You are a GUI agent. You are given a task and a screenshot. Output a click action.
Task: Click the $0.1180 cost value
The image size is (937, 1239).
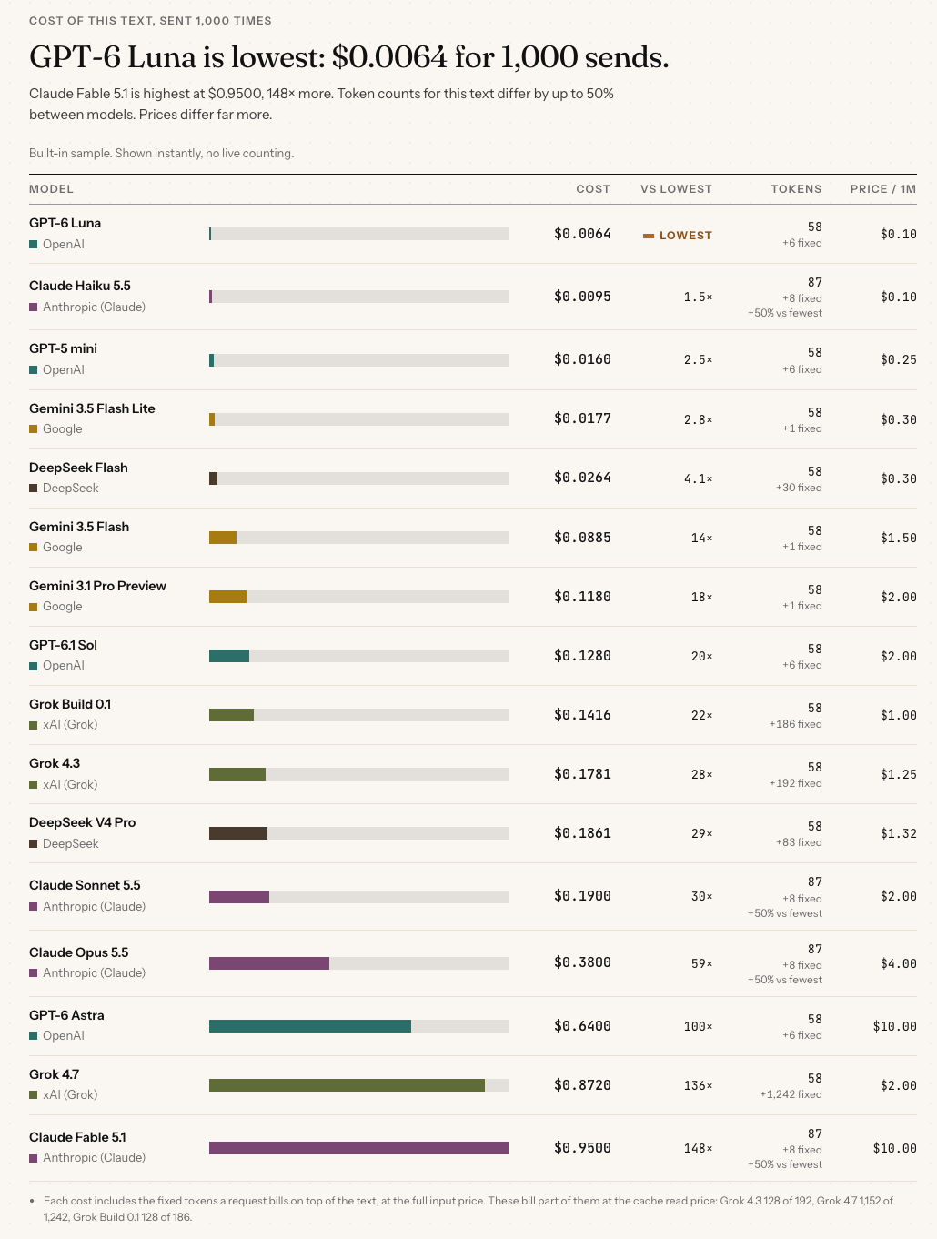(582, 597)
